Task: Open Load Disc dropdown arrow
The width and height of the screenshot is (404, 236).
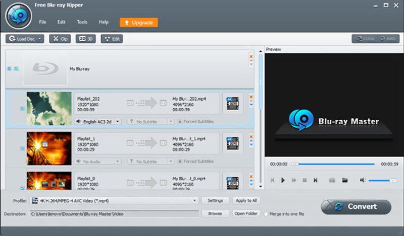Action: click(x=40, y=38)
